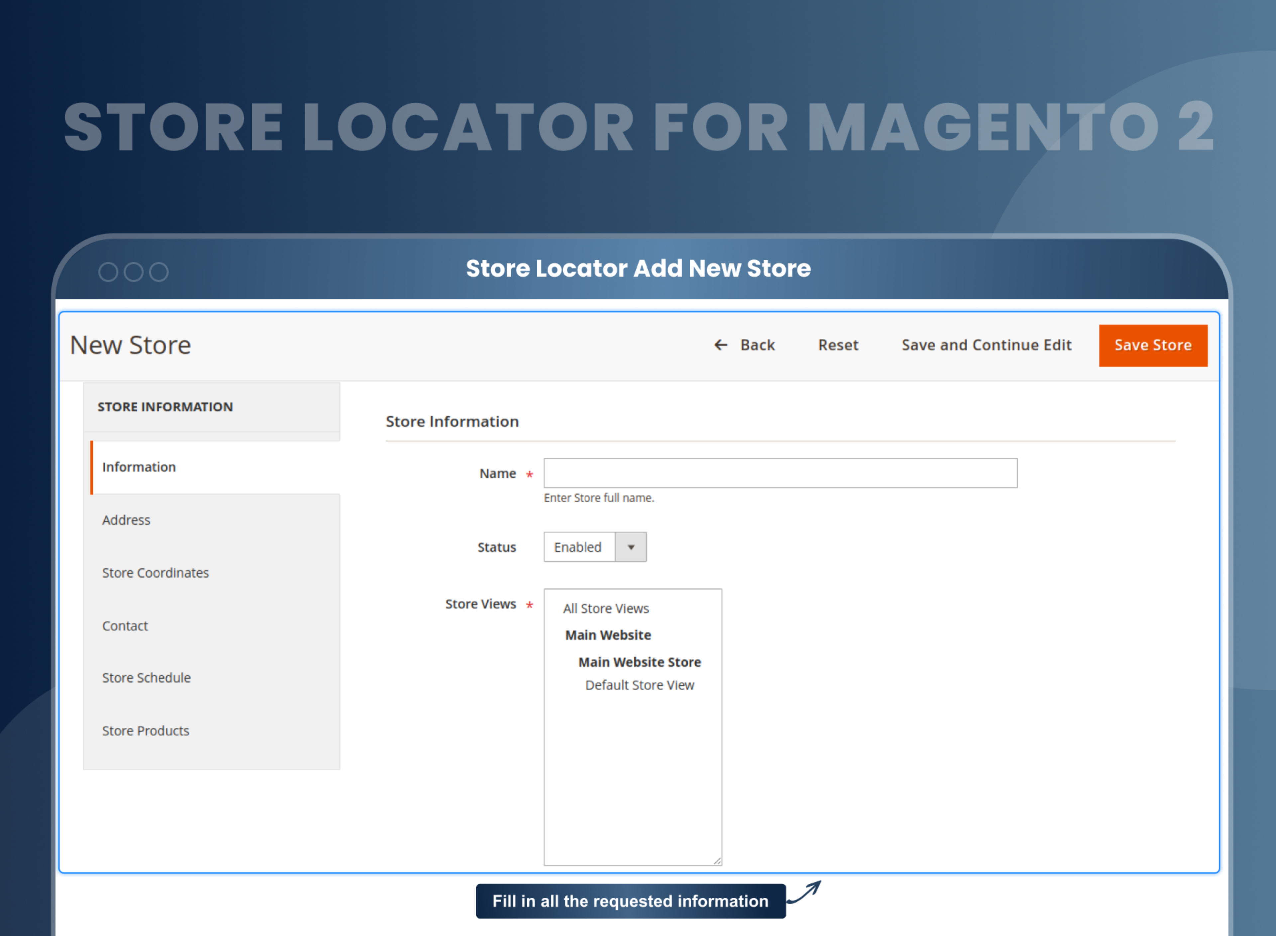Go to Store Products settings
The height and width of the screenshot is (936, 1276).
146,730
